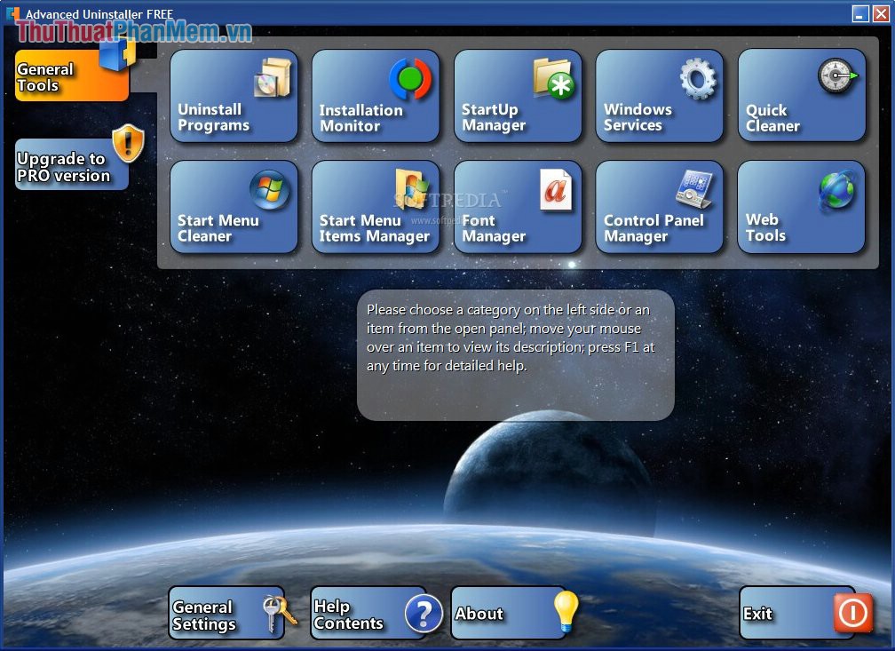Click the question mark Help Contents icon
895x651 pixels.
pyautogui.click(x=424, y=615)
